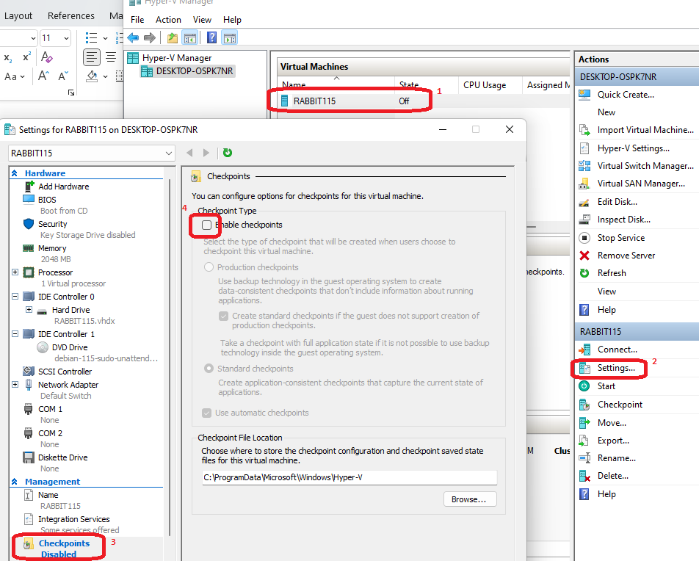Screen dimensions: 699x561
Task: Collapse the Hardware section
Action: 14,173
